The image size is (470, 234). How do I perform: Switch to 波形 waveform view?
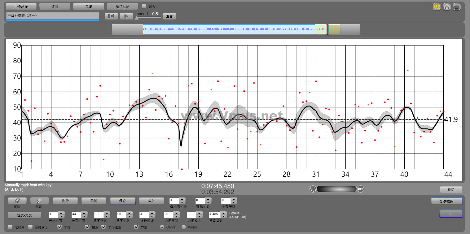[55, 6]
